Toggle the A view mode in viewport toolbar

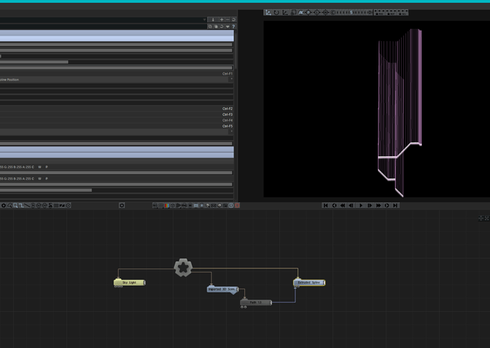pyautogui.click(x=325, y=13)
